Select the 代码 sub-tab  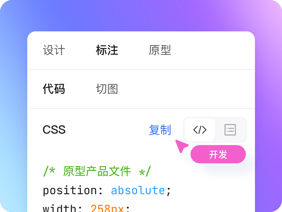54,89
